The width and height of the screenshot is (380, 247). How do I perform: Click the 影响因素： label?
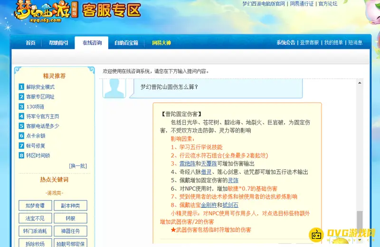[x=183, y=139]
